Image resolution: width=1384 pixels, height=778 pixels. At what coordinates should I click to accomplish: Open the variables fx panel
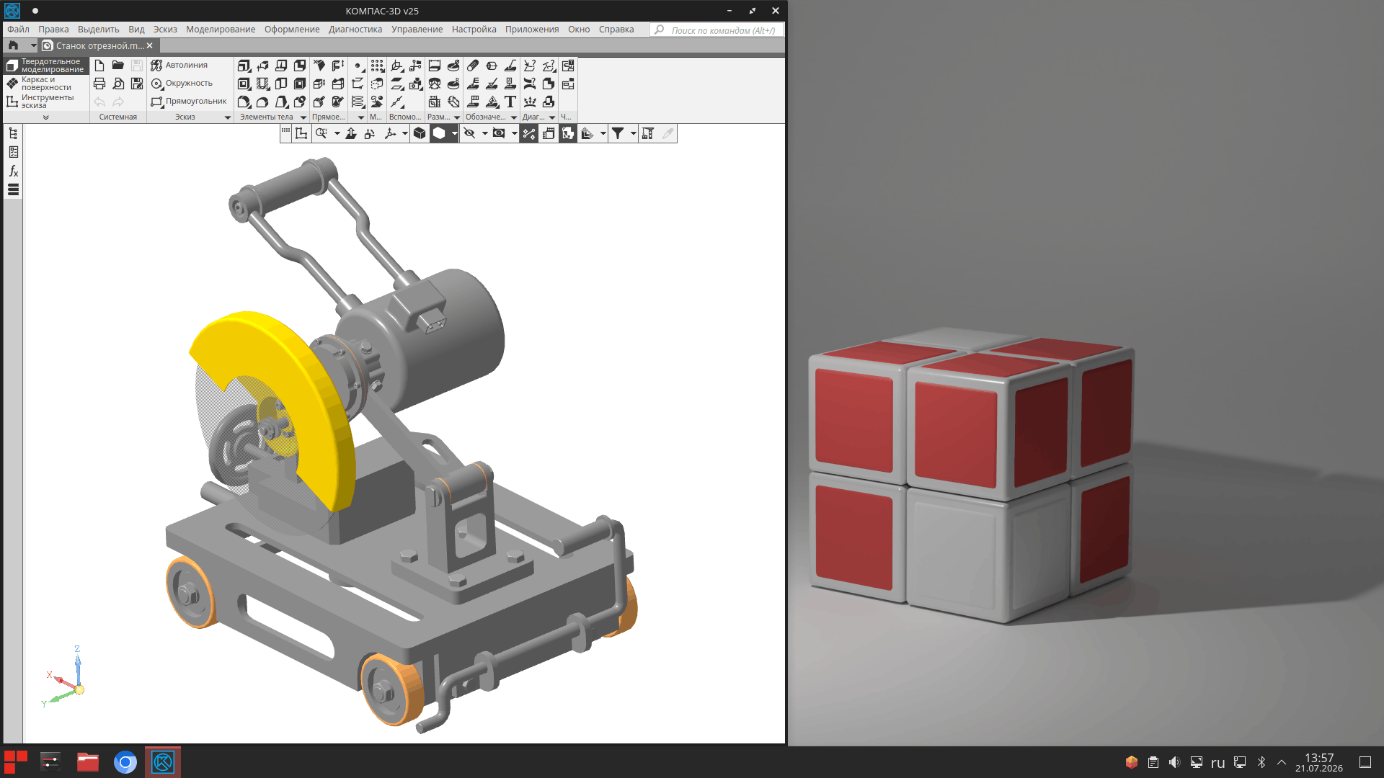click(x=13, y=171)
